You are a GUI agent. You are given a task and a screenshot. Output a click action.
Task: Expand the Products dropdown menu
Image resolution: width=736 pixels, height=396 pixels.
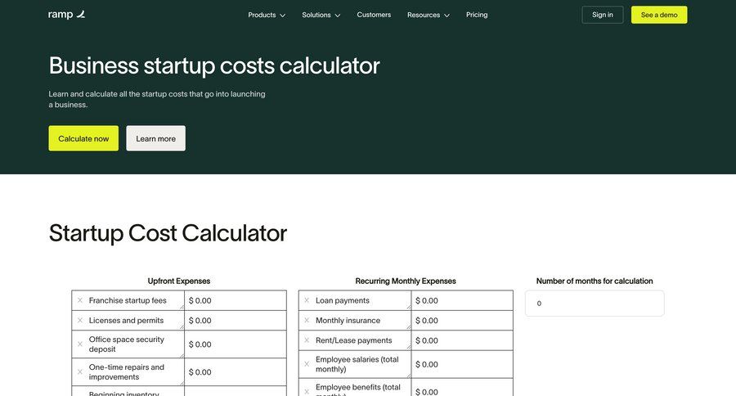(267, 15)
